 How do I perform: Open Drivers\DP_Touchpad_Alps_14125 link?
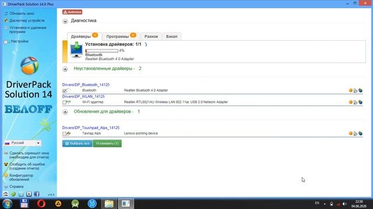pos(91,128)
